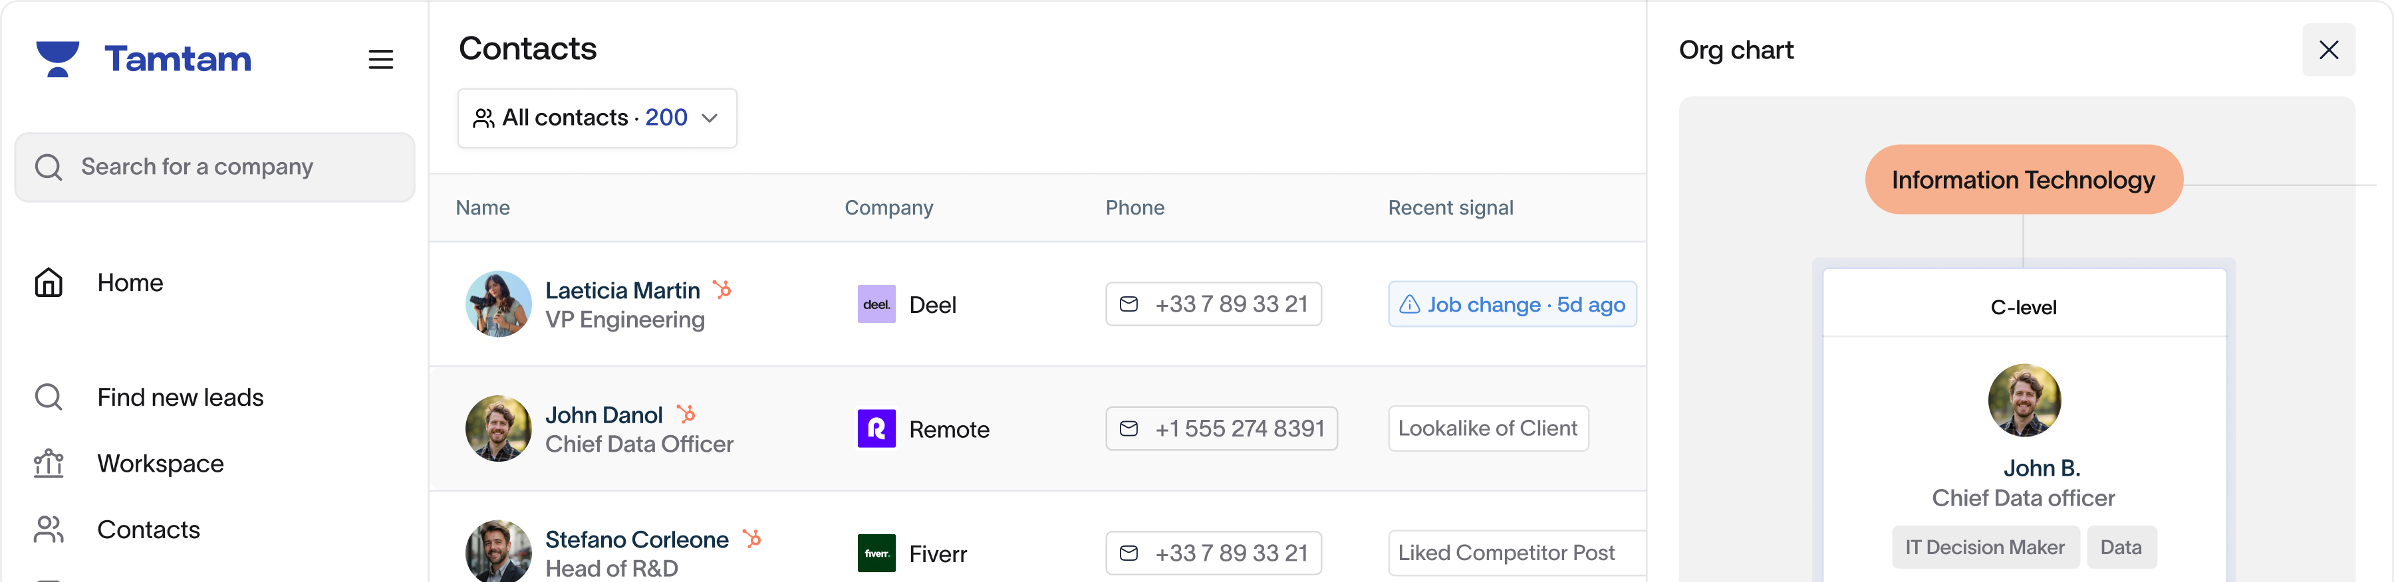
Task: Click Laeticia Martin's phone number button
Action: pos(1213,304)
